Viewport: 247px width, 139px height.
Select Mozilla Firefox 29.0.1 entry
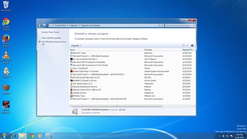(87, 90)
